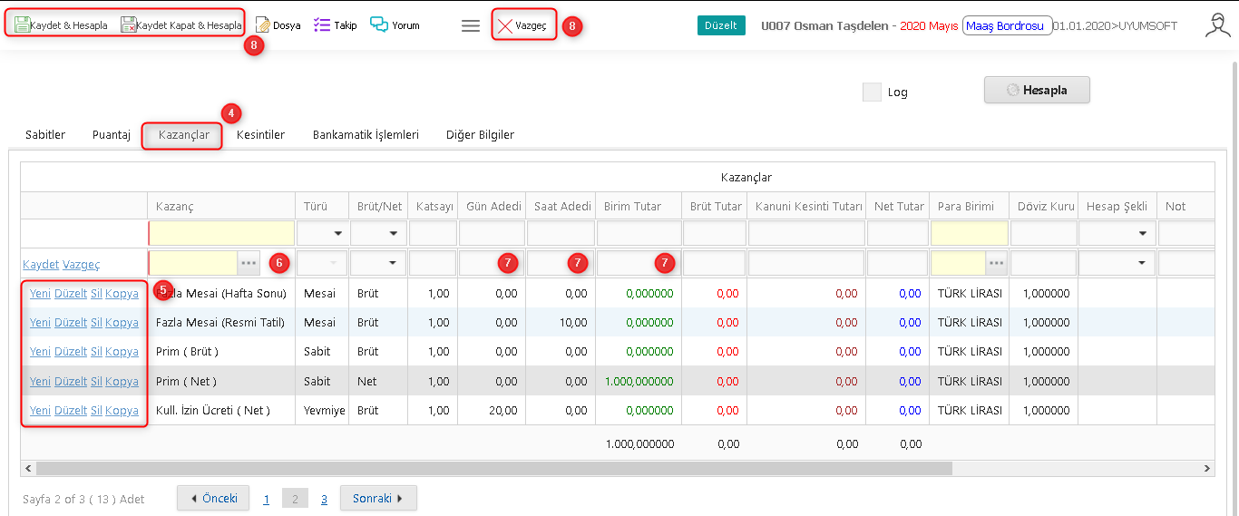Click Kaydet Kapat & Hesapla toolbar icon
Screen dimensions: 1239x516
click(x=129, y=25)
